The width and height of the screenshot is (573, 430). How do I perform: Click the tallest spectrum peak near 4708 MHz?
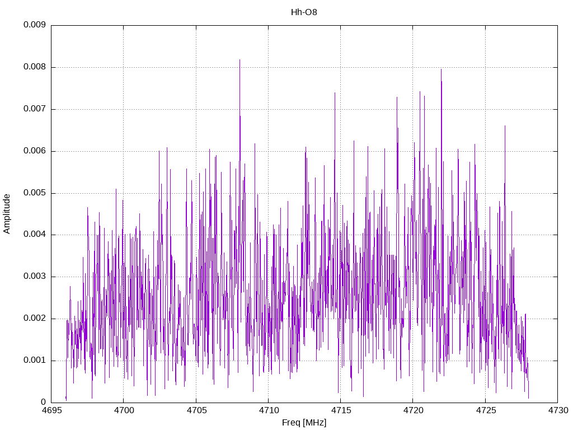pos(239,60)
